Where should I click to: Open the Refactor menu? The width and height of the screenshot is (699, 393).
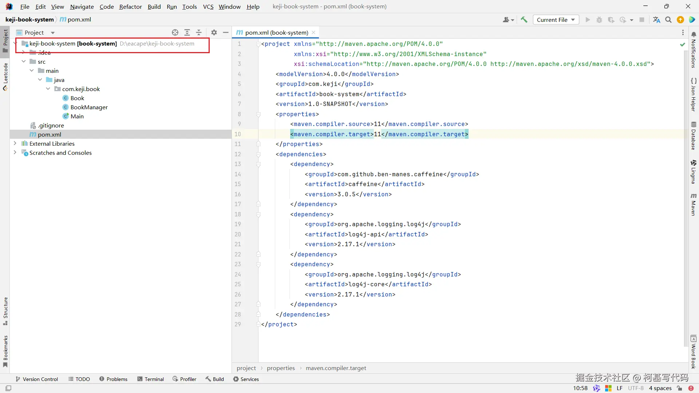point(130,7)
